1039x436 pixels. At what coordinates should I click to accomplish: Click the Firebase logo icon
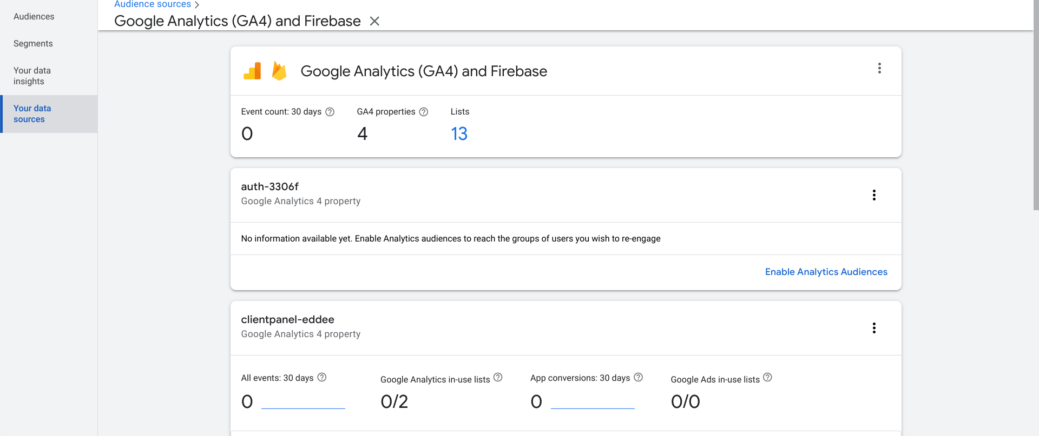pyautogui.click(x=279, y=71)
